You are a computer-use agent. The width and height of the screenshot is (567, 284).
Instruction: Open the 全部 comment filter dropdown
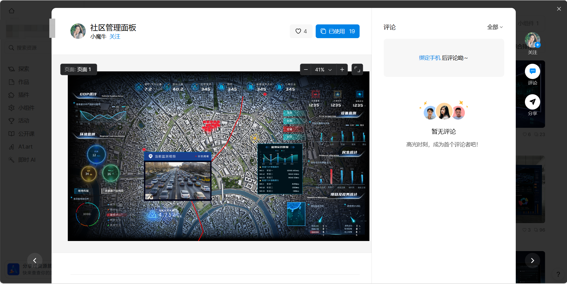[x=495, y=27]
